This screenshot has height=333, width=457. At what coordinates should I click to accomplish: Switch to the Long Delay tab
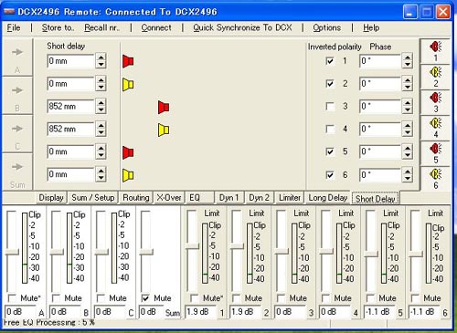coord(328,198)
